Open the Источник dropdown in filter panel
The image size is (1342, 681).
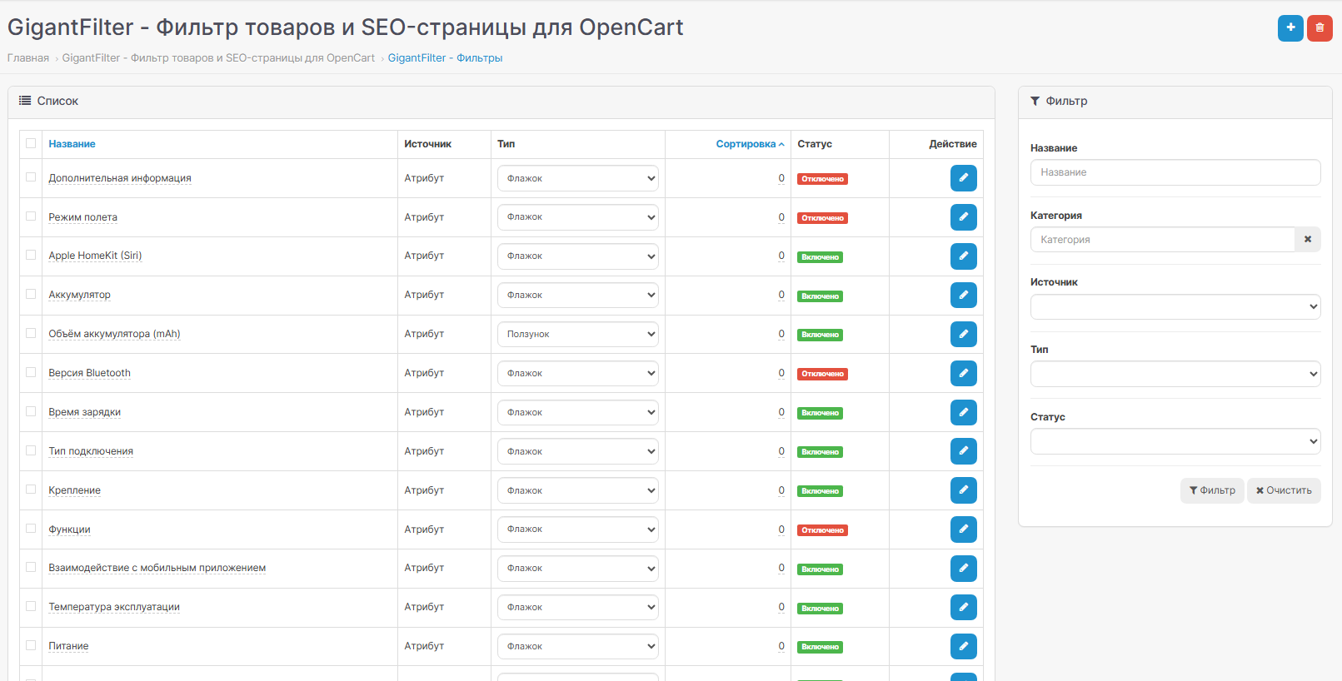point(1175,307)
